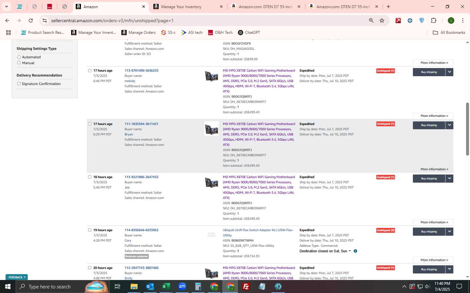
Task: Open the Product Search Res... bookmark
Action: click(x=43, y=33)
